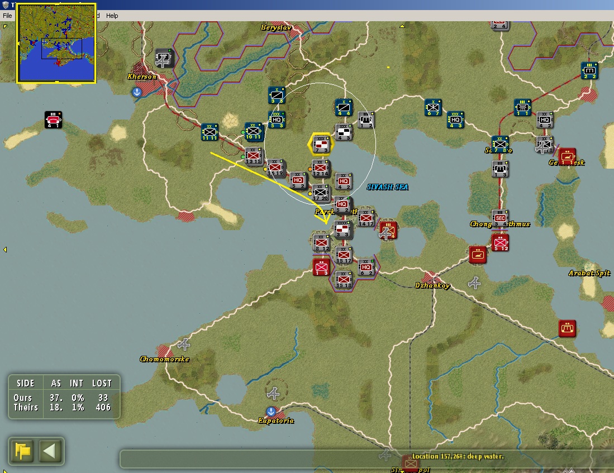Select the red artillery unit at Genichesk
Image resolution: width=614 pixels, height=473 pixels.
pyautogui.click(x=567, y=156)
